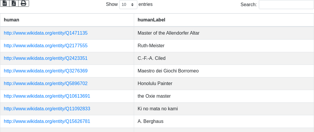This screenshot has height=132, width=314.
Task: Select the A. Berghaus label cell
Action: (151, 121)
